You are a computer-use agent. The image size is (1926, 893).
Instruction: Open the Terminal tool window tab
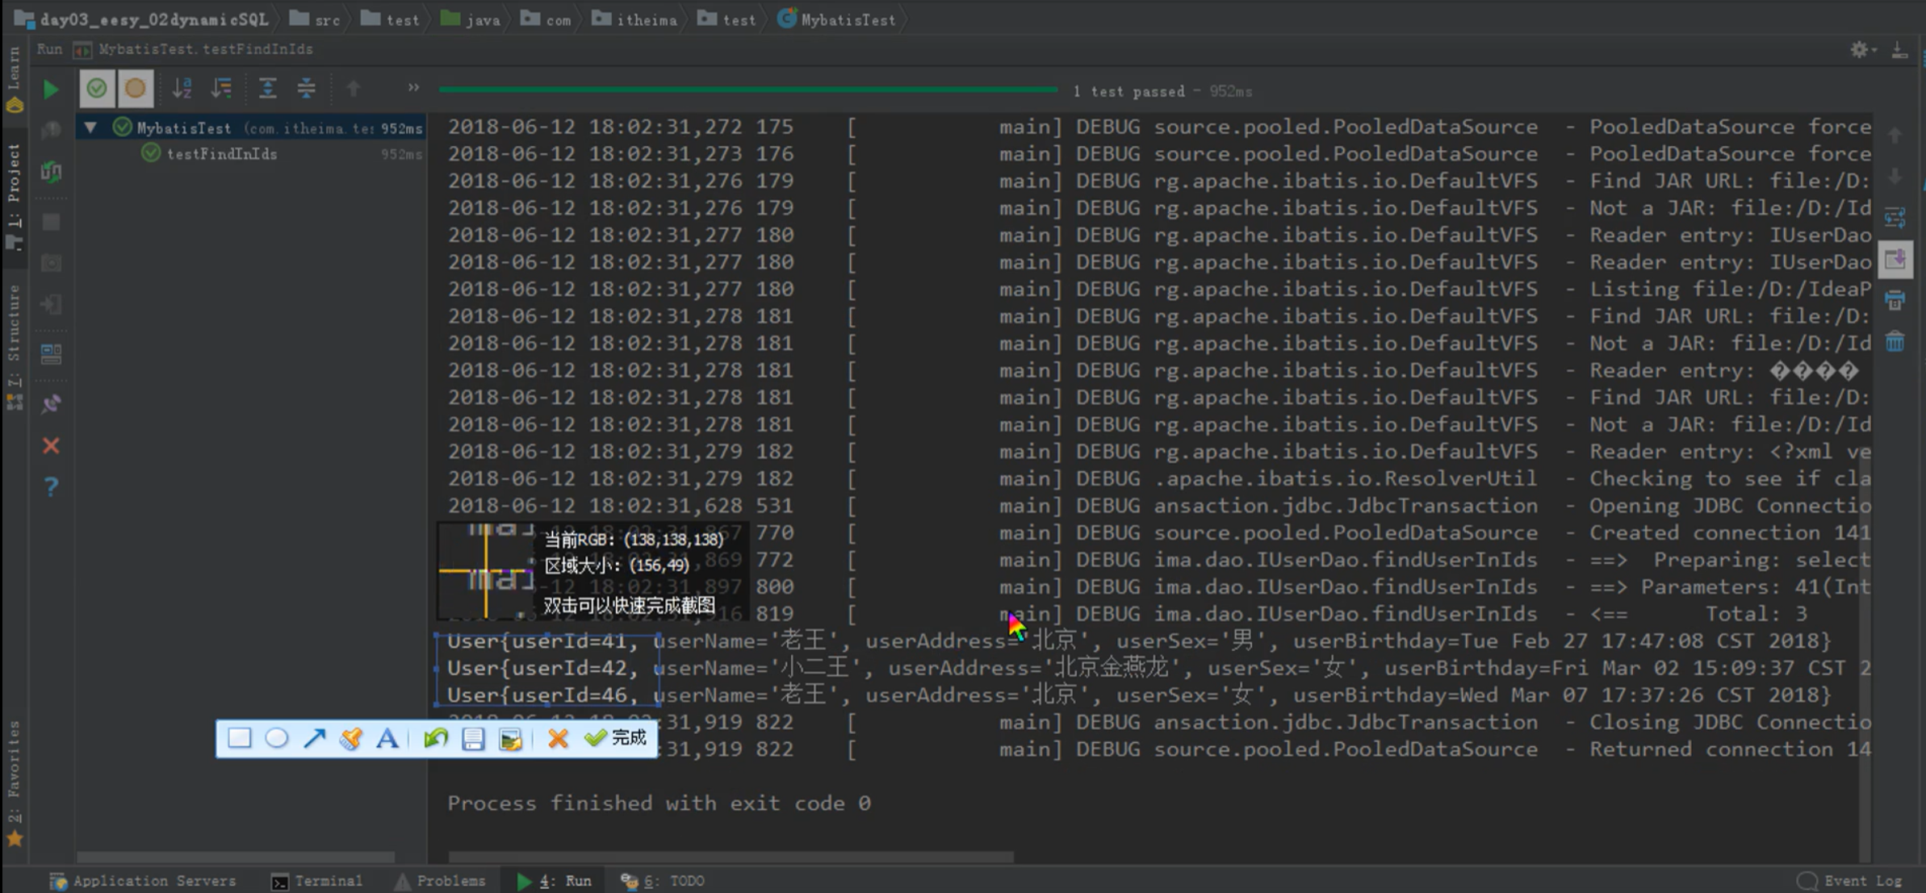[317, 881]
